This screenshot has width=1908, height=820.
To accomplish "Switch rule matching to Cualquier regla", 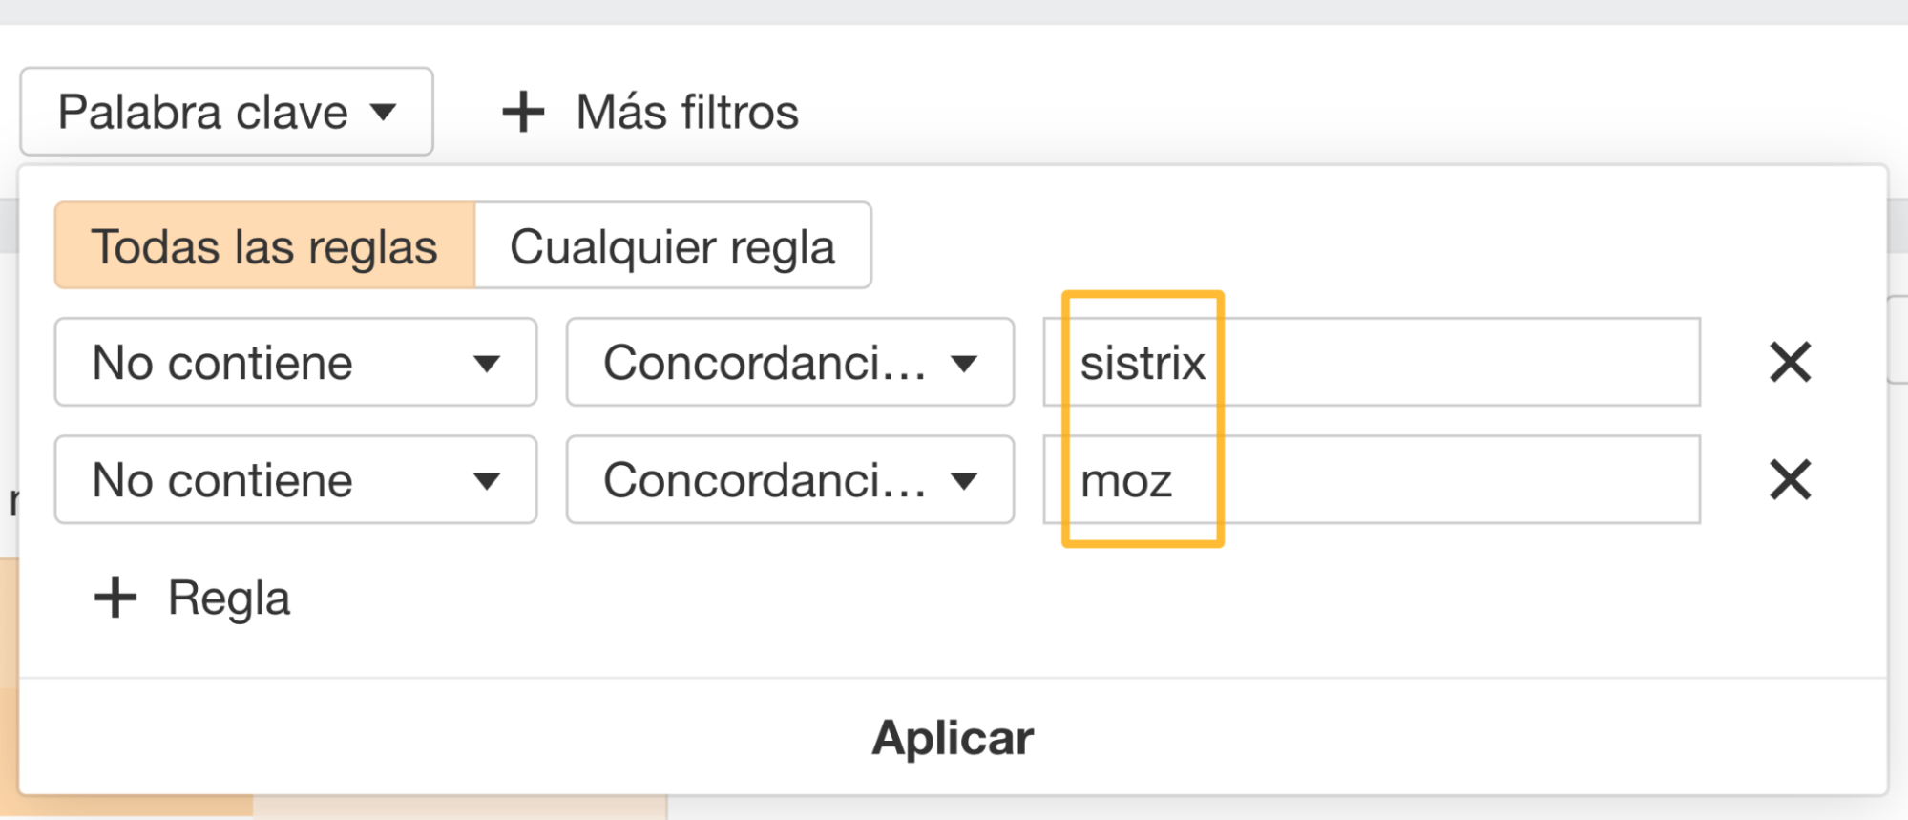I will [x=673, y=245].
